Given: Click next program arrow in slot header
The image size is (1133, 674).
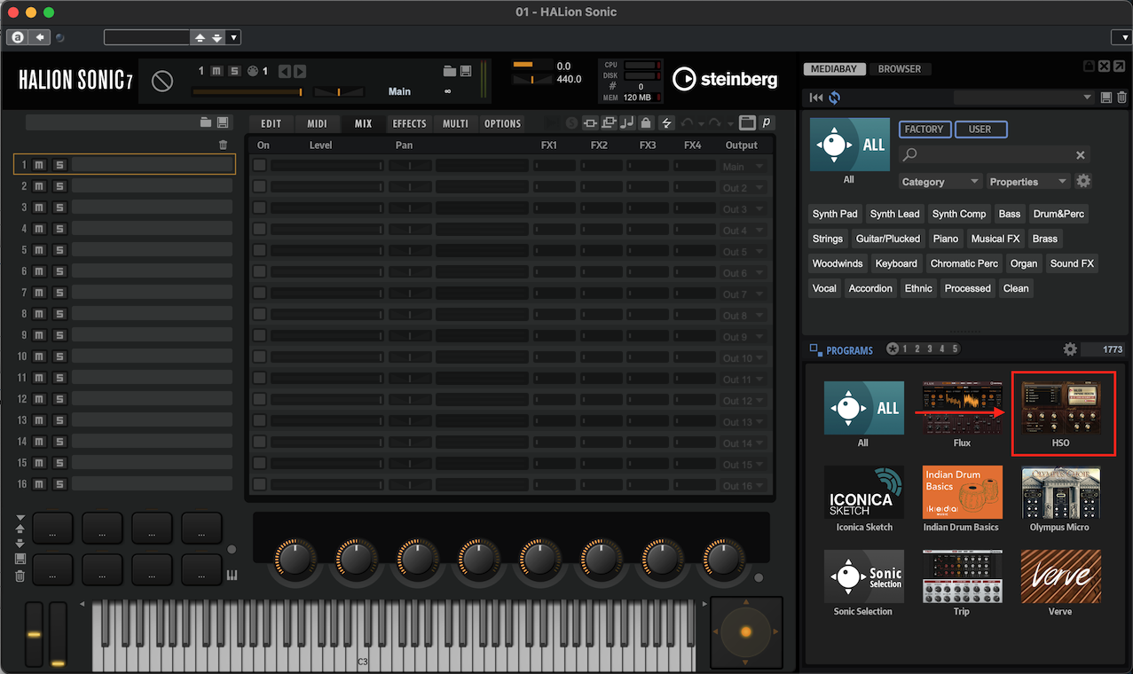Looking at the screenshot, I should pyautogui.click(x=300, y=71).
